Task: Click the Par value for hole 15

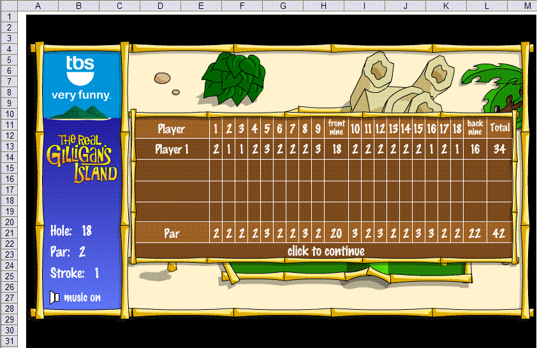Action: coord(418,233)
